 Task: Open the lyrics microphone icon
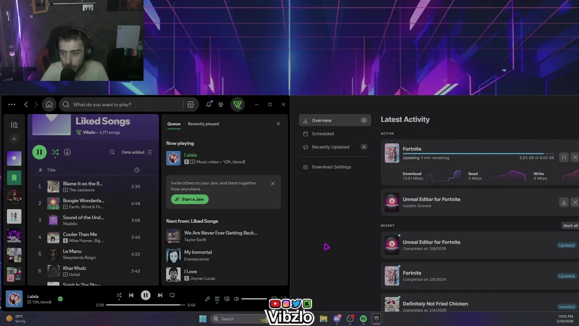click(x=207, y=299)
